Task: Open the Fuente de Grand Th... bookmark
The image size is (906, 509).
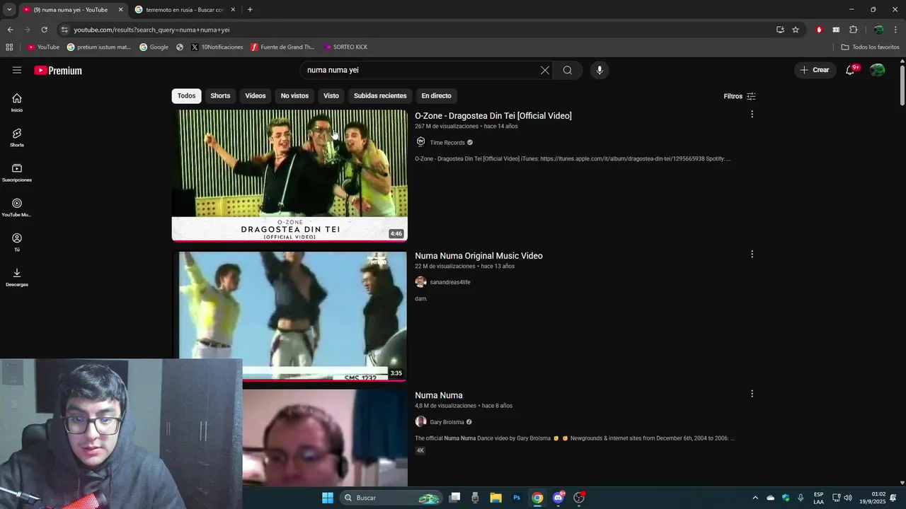Action: (x=282, y=47)
